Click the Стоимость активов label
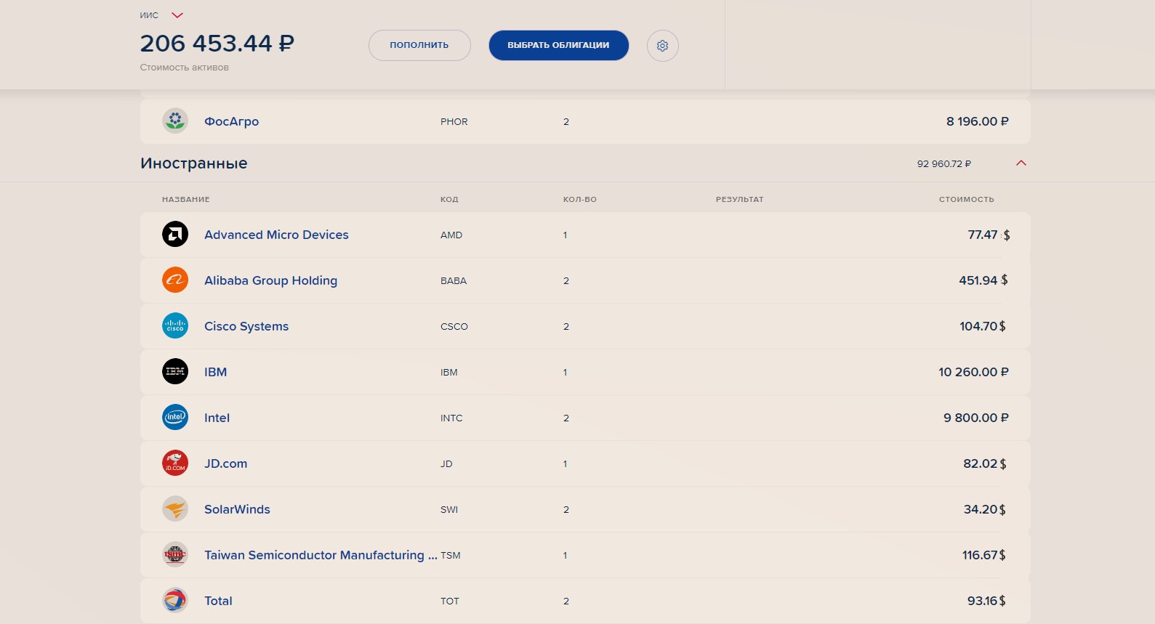Viewport: 1155px width, 624px height. click(184, 68)
